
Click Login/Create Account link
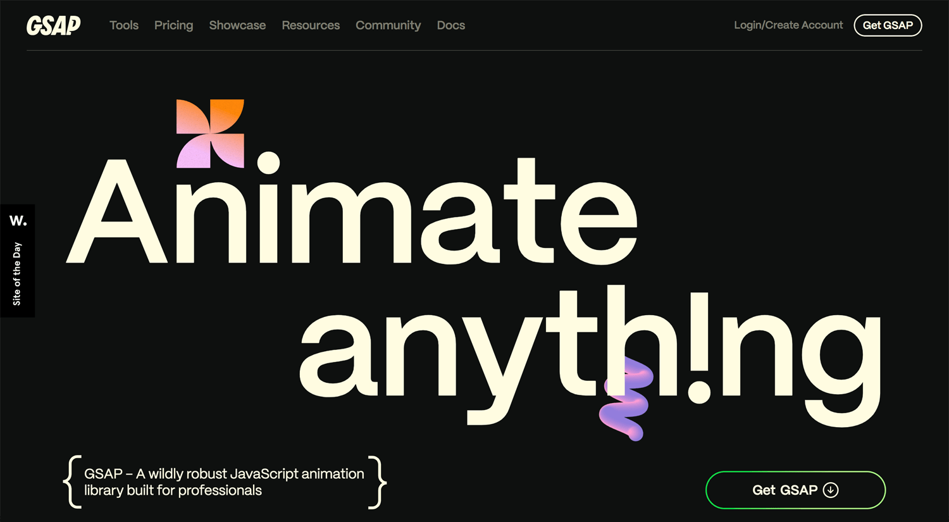[788, 25]
